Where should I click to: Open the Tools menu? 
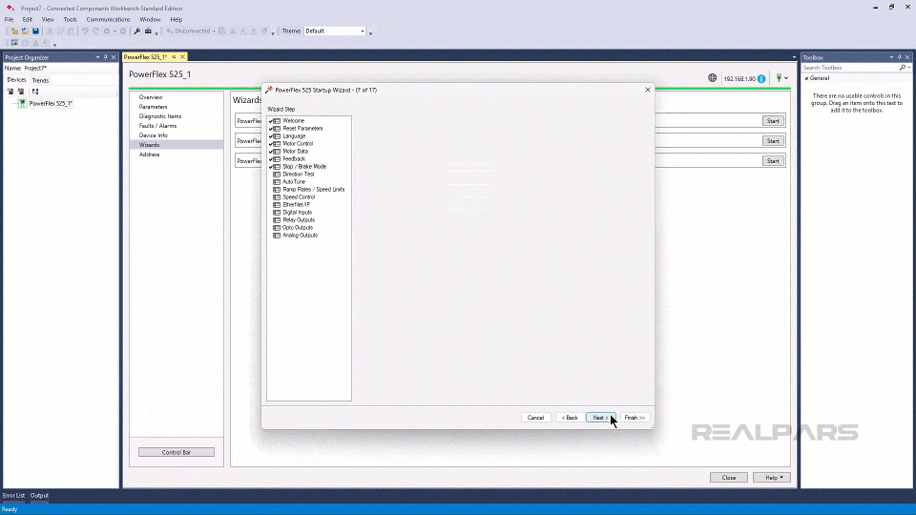(70, 19)
